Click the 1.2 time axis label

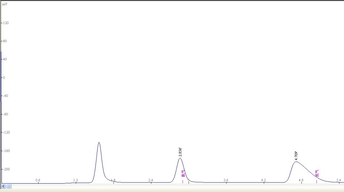(x=76, y=180)
